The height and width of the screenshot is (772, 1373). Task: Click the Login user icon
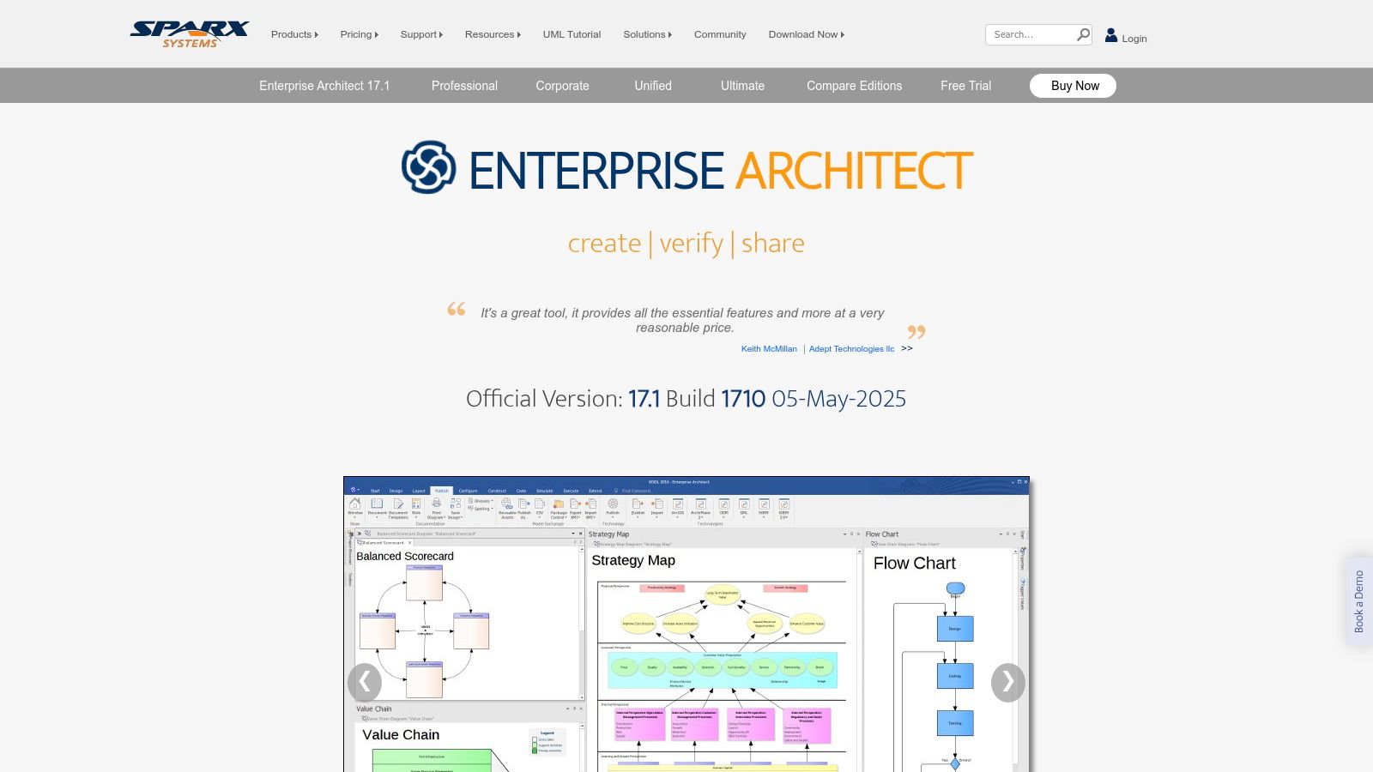[1111, 35]
